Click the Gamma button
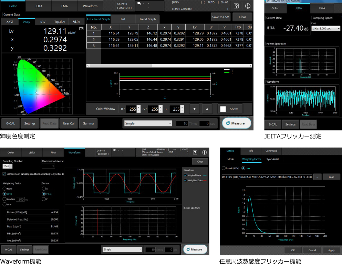342x265 pixels. pos(88,123)
